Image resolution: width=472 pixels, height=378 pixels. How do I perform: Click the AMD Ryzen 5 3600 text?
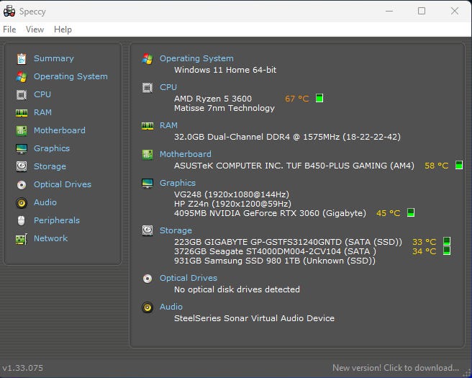point(212,99)
